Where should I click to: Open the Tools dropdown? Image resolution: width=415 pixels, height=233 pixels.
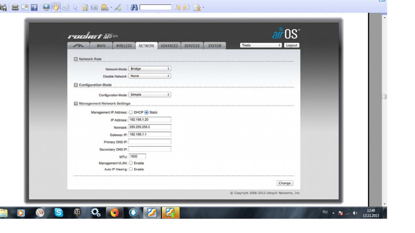click(x=261, y=45)
